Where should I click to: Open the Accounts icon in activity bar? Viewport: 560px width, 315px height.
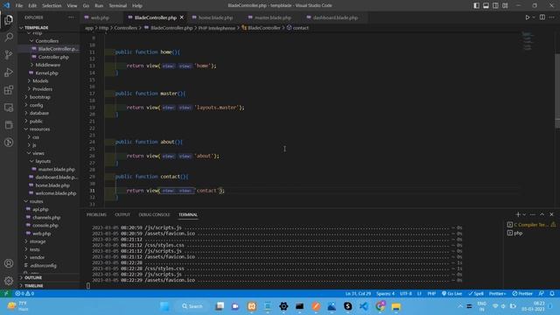click(x=9, y=263)
